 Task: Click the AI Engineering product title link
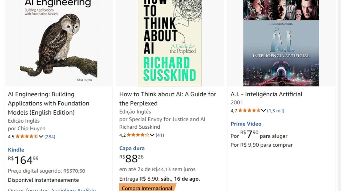(x=48, y=103)
